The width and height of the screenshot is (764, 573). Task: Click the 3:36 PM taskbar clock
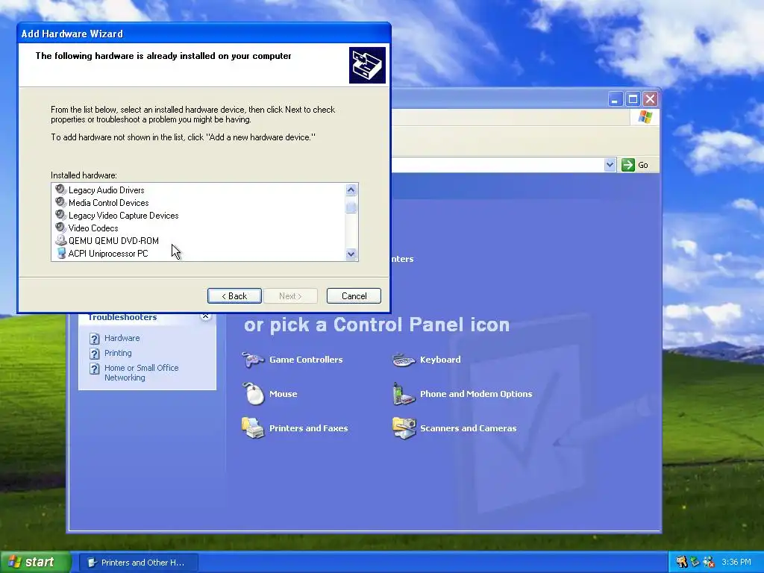pos(736,562)
